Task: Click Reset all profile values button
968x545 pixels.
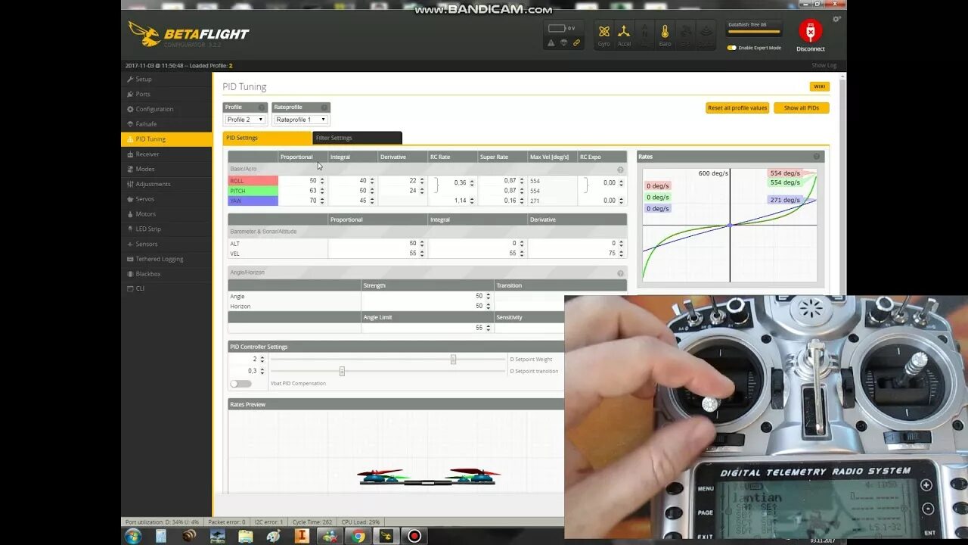Action: coord(737,108)
